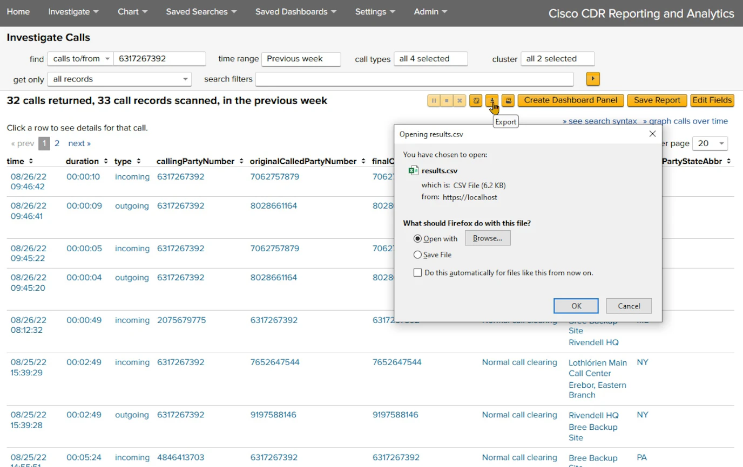
Task: Click the Print icon next to Export
Action: pos(508,100)
